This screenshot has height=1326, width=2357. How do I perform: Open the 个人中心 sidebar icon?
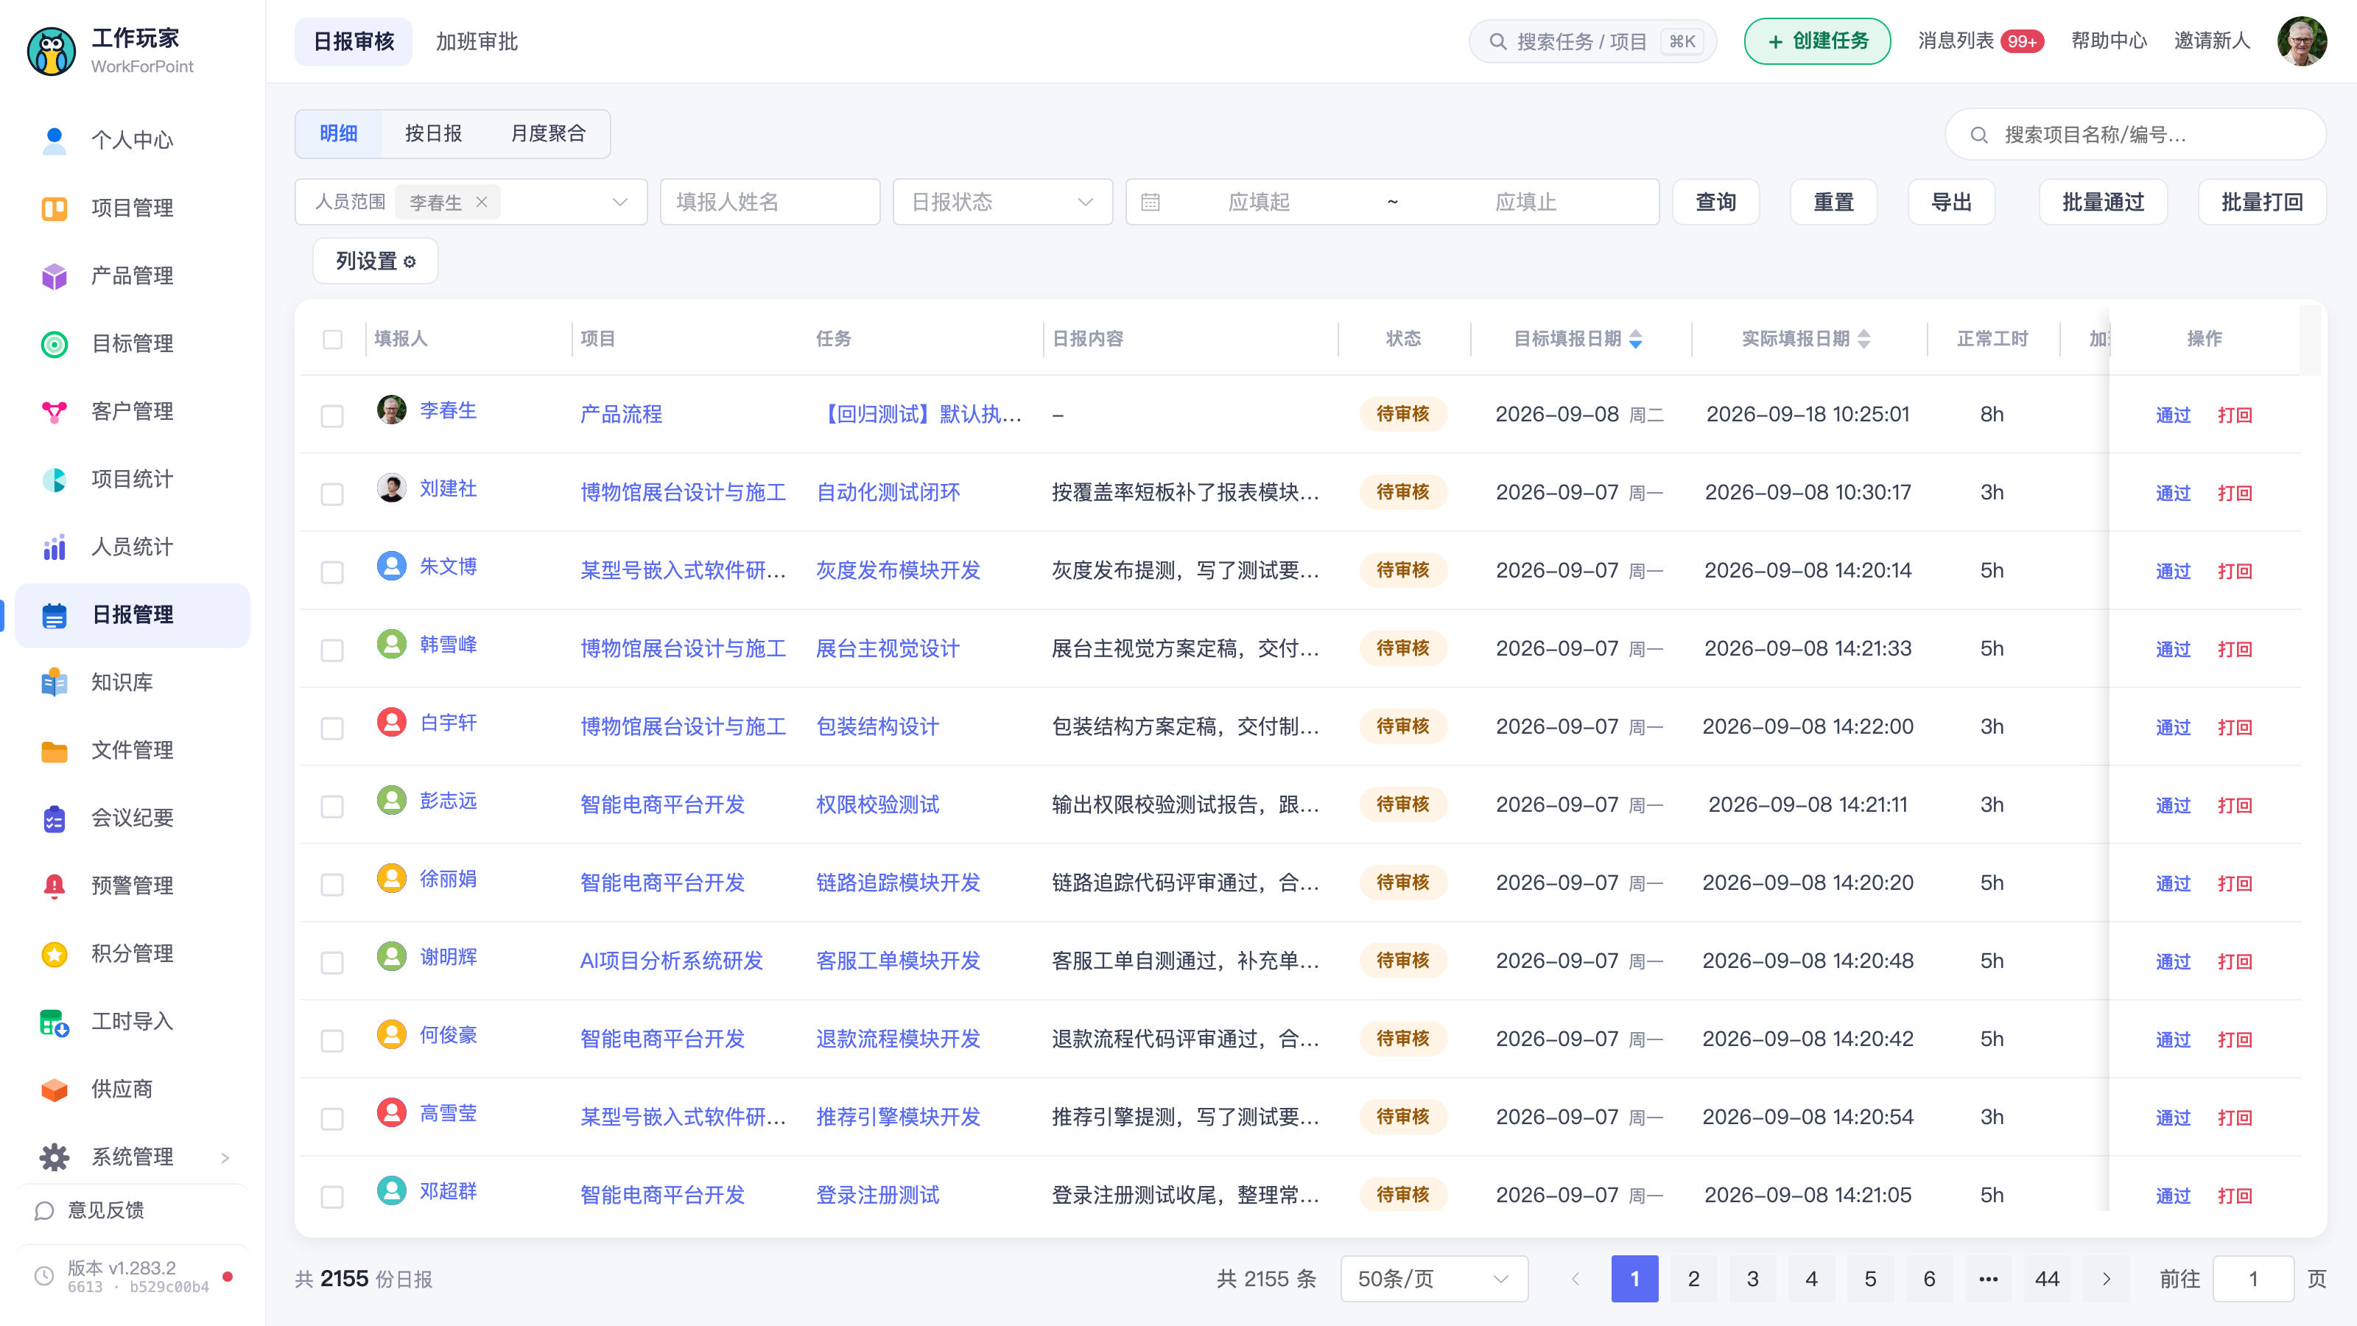click(x=54, y=140)
